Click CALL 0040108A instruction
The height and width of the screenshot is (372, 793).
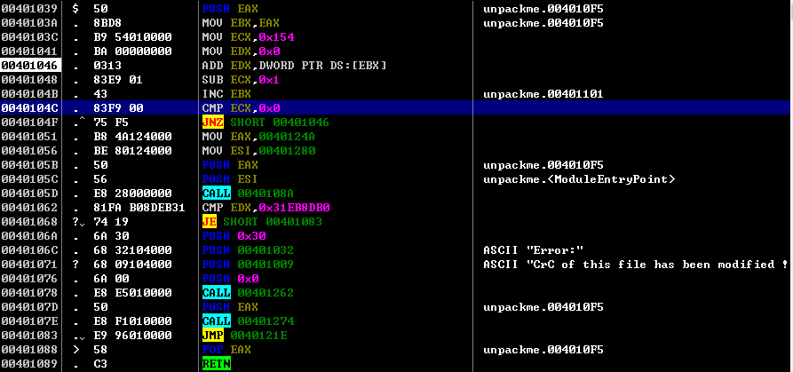(247, 193)
